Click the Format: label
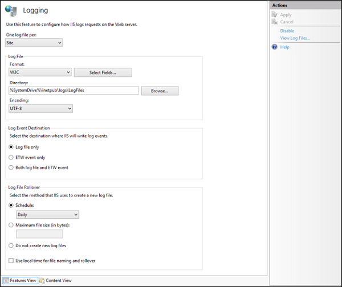Viewport: 342px width, 287px height. point(17,64)
